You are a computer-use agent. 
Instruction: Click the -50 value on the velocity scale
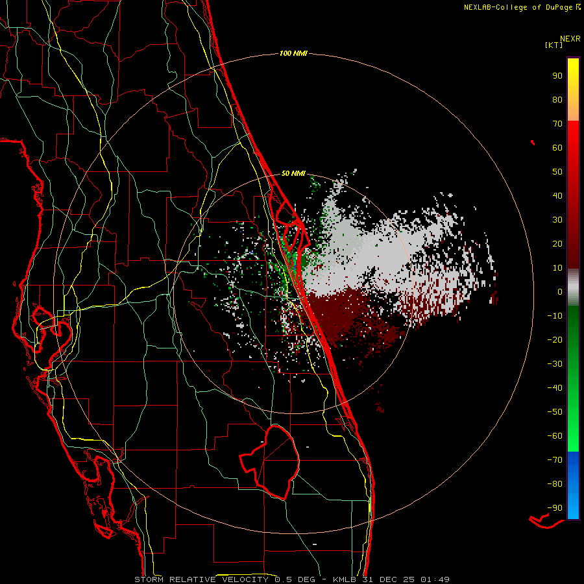555,412
